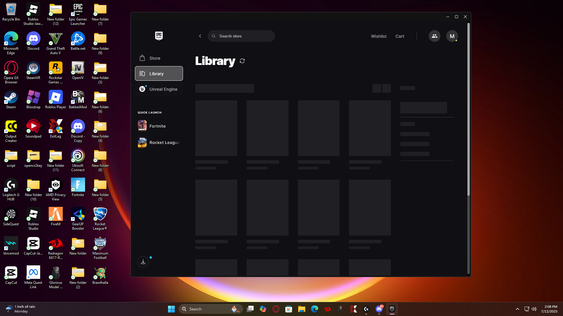The height and width of the screenshot is (316, 563).
Task: Open the Friends list icon
Action: click(434, 36)
